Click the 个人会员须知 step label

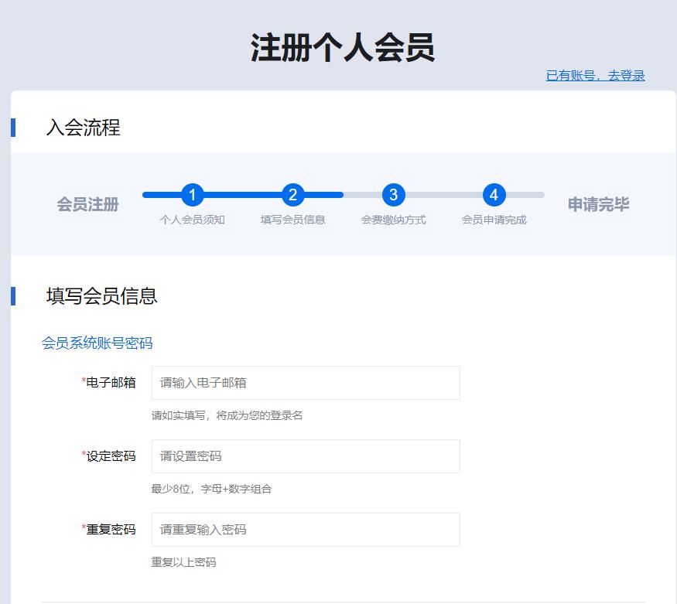[x=192, y=220]
